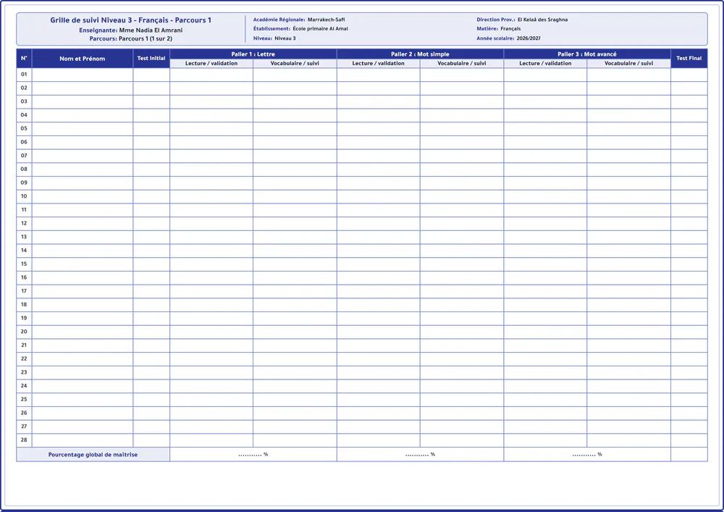Viewport: 724px width, 512px height.
Task: Select the teacher name 'Mme Nadia El Amrani'
Action: 151,30
